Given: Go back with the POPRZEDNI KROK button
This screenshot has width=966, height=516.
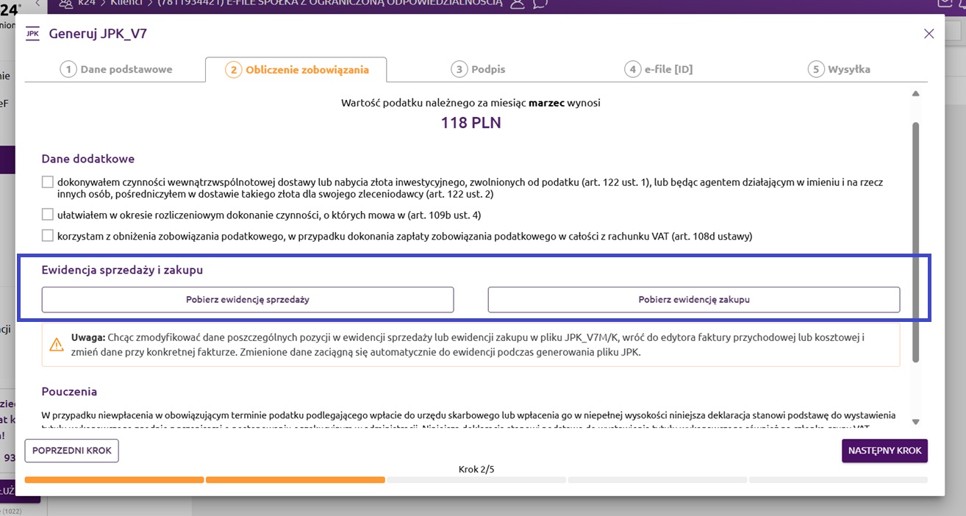Looking at the screenshot, I should tap(71, 451).
